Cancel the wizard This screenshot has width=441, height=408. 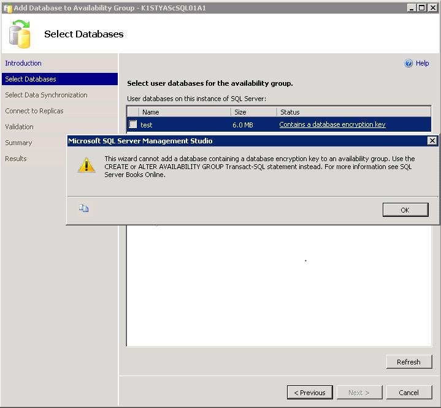pos(409,393)
